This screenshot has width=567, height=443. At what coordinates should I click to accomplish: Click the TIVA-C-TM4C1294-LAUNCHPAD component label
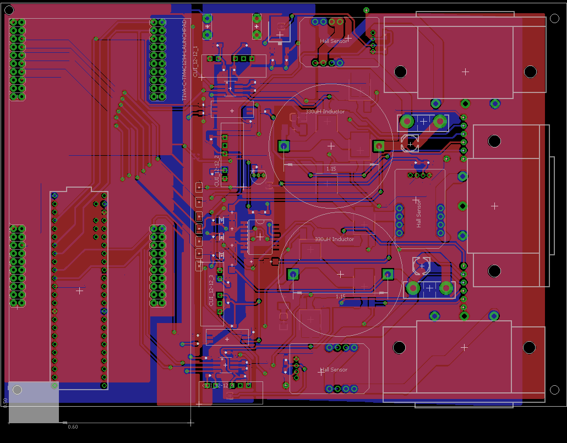pyautogui.click(x=184, y=61)
